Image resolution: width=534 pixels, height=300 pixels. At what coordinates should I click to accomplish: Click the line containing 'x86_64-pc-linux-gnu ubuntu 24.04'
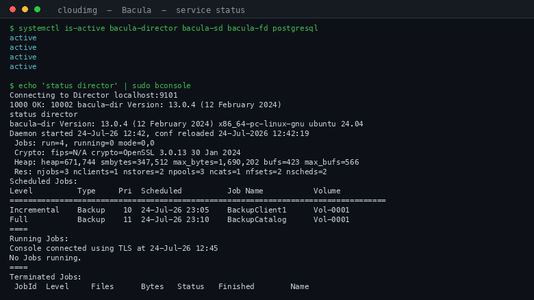(x=186, y=124)
